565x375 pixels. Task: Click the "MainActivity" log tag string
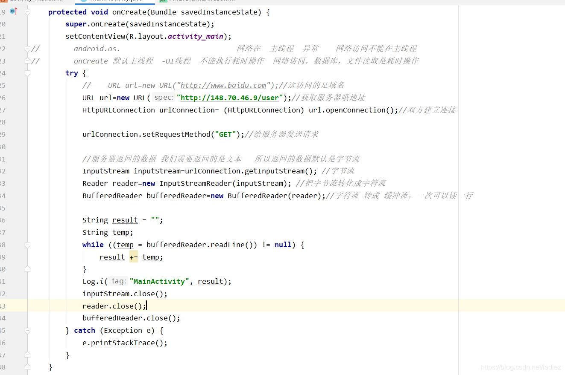coord(159,281)
